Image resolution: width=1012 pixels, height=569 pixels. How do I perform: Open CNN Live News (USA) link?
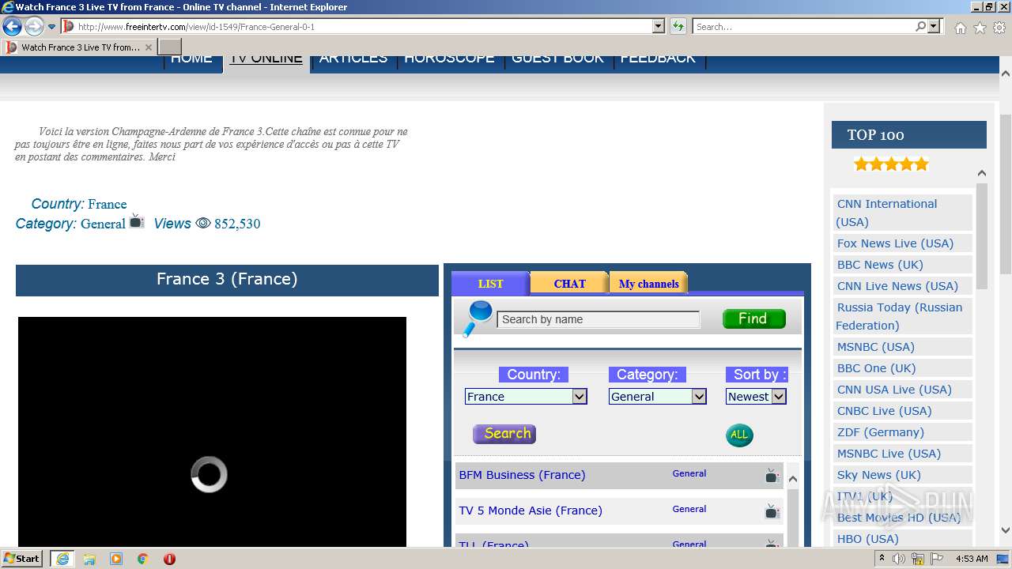click(x=897, y=286)
